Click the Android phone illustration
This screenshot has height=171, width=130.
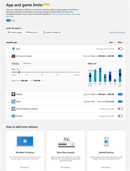(x=106, y=142)
